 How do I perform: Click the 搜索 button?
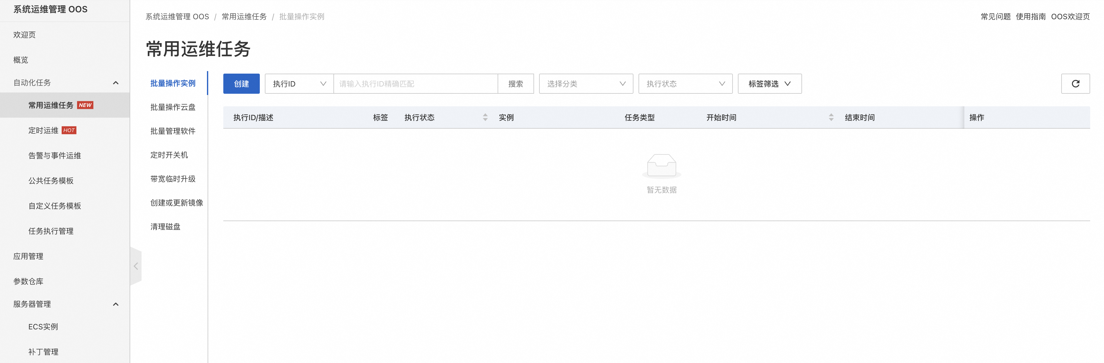pyautogui.click(x=516, y=84)
